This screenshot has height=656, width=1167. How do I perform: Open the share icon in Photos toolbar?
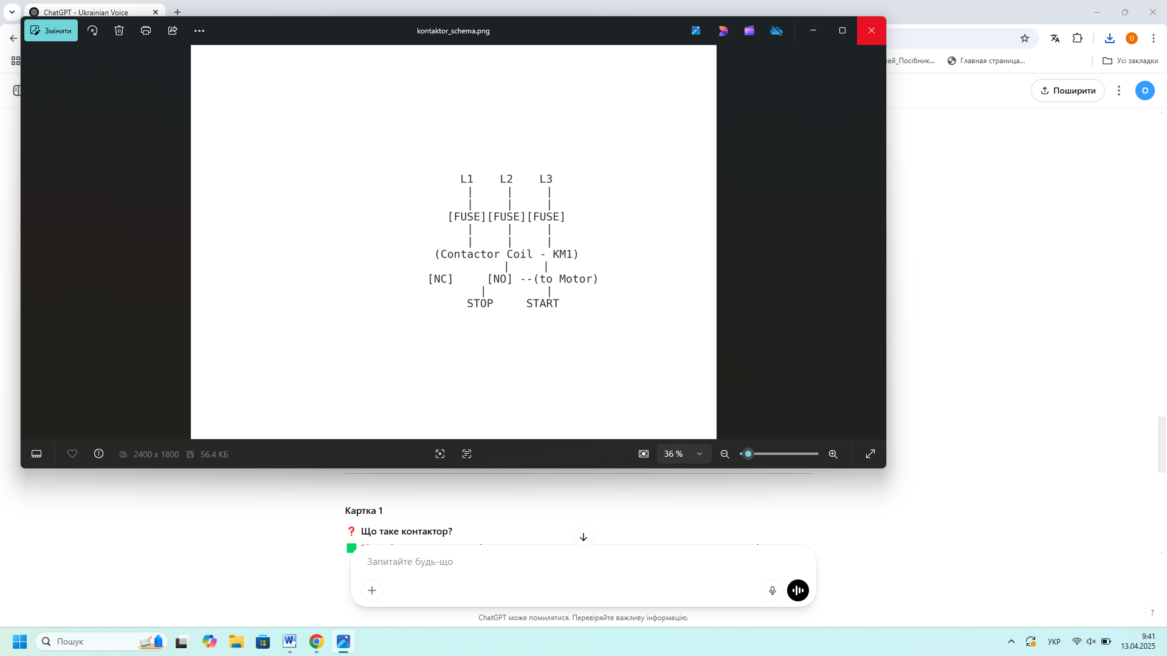[173, 30]
